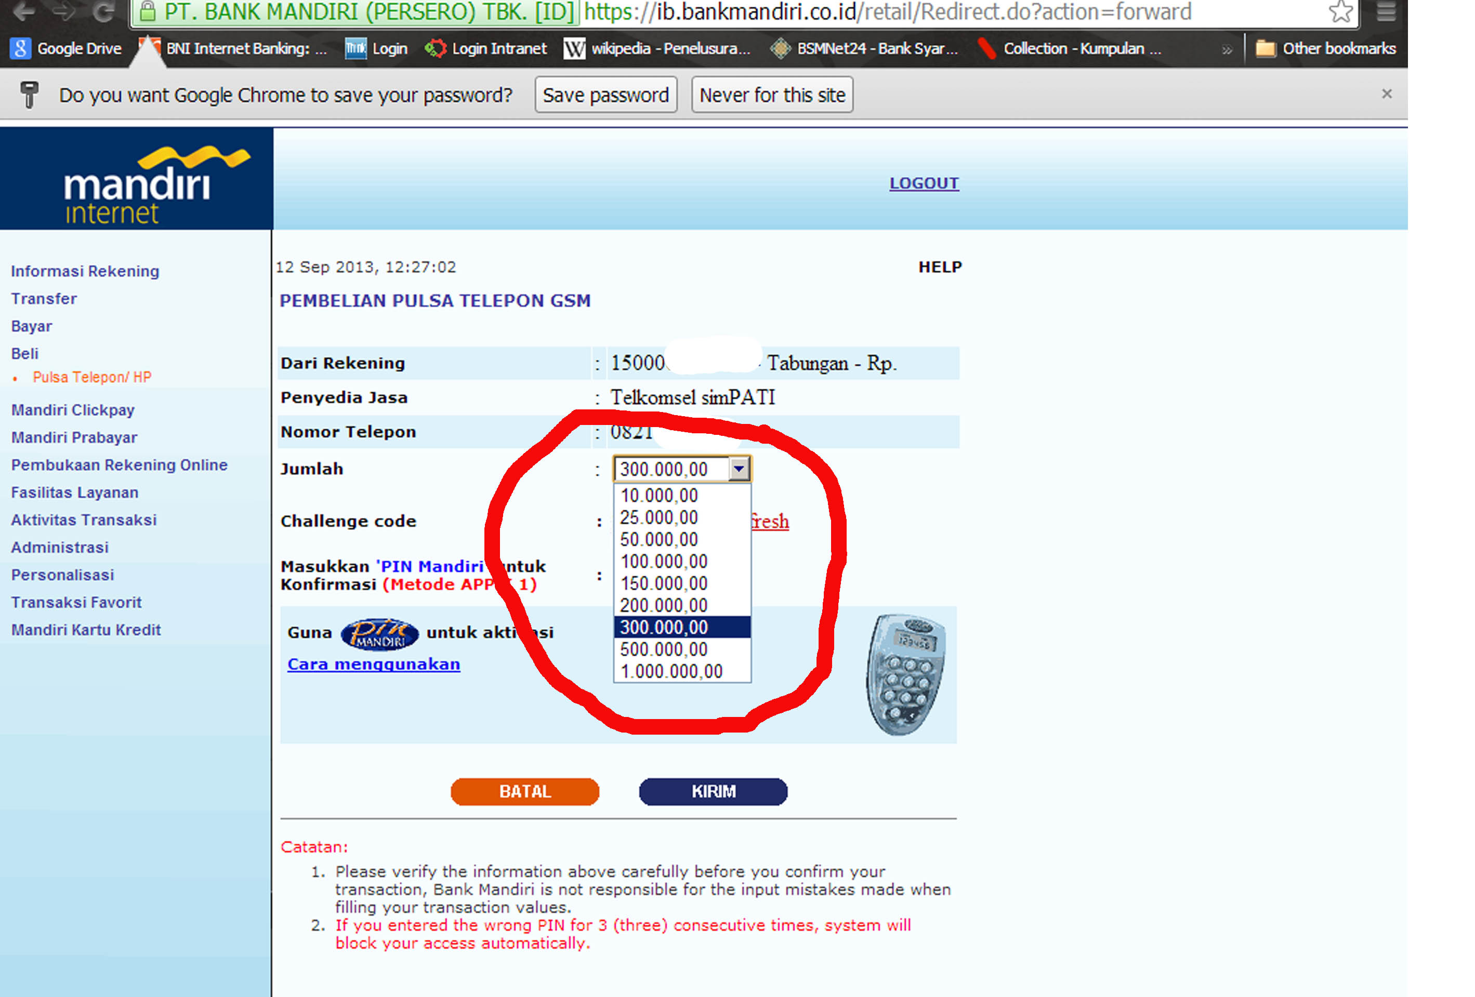This screenshot has width=1475, height=997.
Task: Open wikipedia Penelusuran bookmark
Action: click(x=657, y=48)
